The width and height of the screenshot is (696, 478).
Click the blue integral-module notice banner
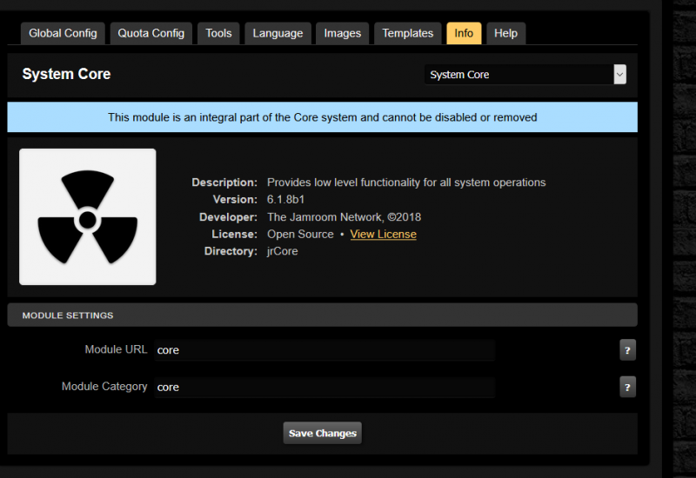322,117
